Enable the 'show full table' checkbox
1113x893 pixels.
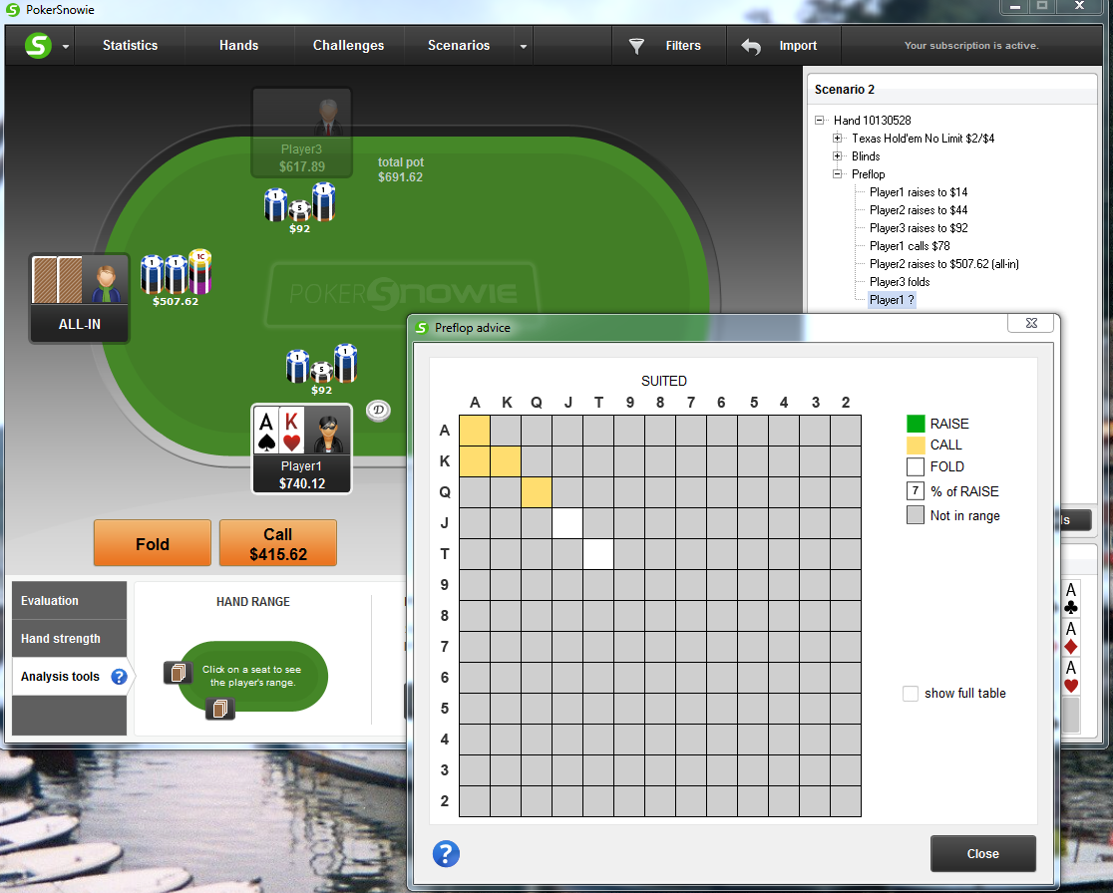910,693
